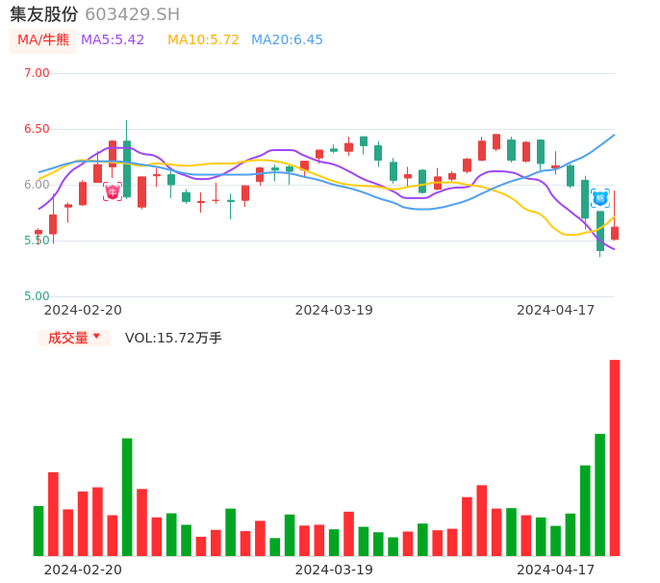Click the 集友股份 stock name
The image size is (660, 583).
point(43,14)
